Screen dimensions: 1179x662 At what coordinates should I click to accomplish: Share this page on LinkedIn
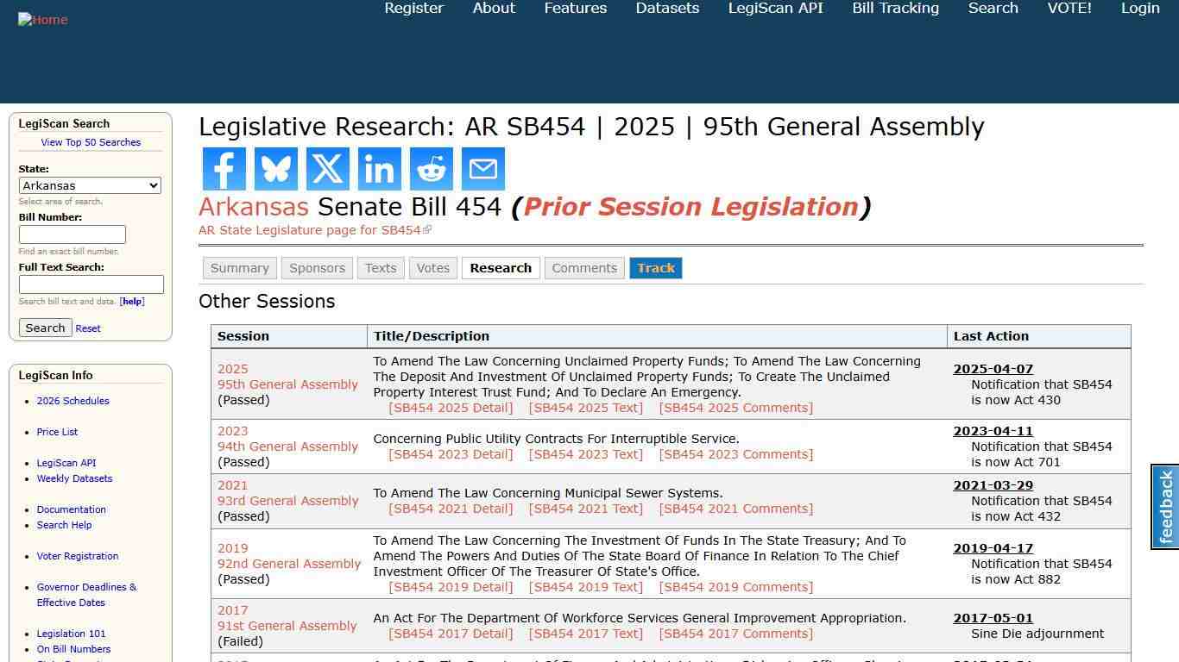click(379, 169)
